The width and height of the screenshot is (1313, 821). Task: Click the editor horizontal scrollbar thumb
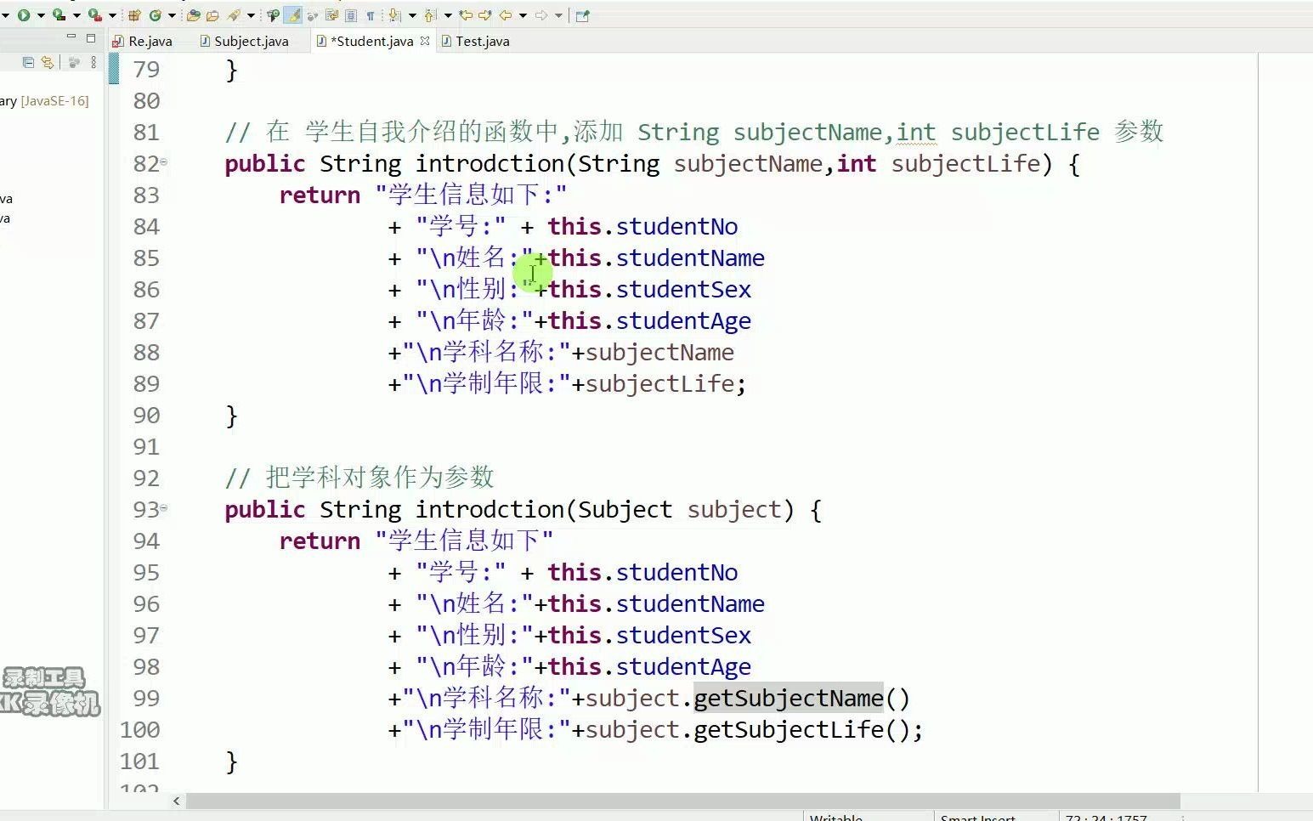(x=682, y=801)
